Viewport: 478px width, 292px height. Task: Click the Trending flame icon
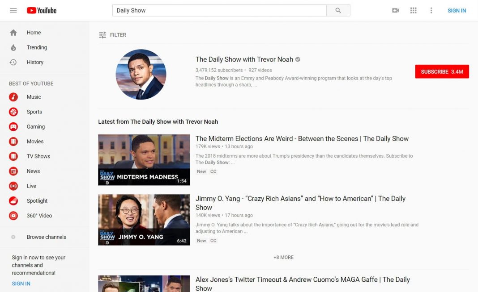pos(13,47)
